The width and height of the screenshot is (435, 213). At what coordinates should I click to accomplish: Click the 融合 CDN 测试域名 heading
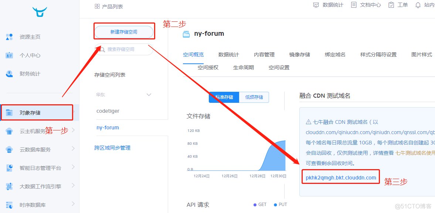click(325, 96)
